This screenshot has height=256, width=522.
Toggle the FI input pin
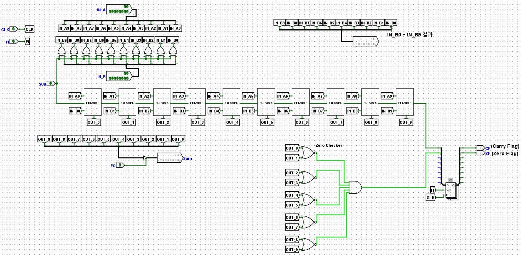(x=14, y=41)
